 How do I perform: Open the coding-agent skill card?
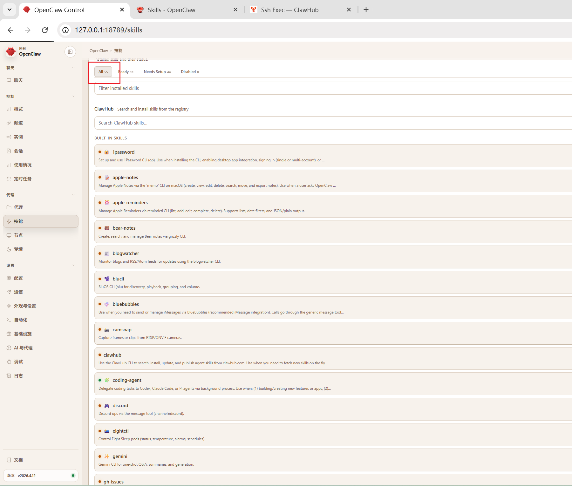pyautogui.click(x=333, y=384)
